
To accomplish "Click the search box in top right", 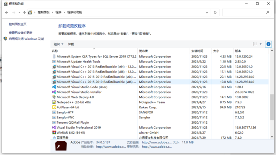I will 246,12.
